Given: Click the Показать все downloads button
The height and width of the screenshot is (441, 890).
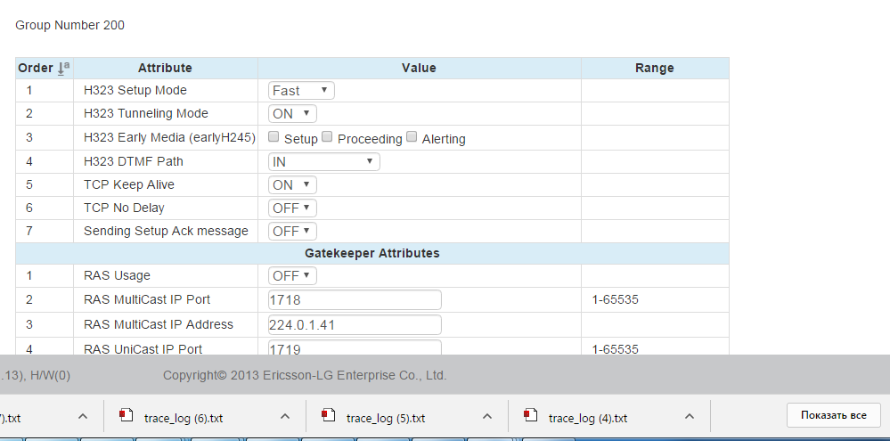Looking at the screenshot, I should [833, 416].
